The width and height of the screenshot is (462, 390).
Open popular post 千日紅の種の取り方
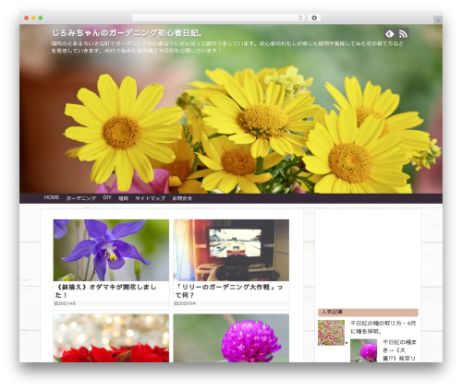click(383, 327)
